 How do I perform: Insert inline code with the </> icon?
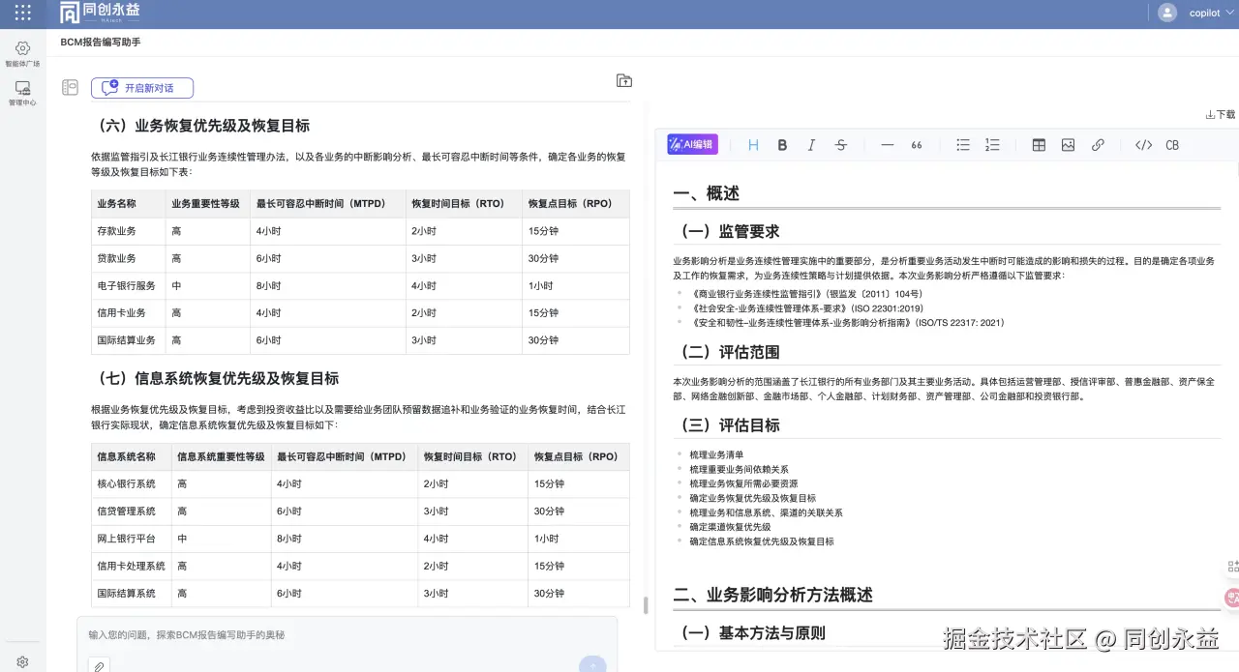point(1143,145)
